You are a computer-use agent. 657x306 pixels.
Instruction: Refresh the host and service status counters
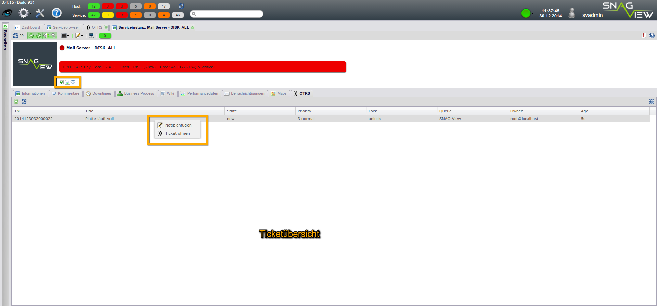tap(181, 6)
